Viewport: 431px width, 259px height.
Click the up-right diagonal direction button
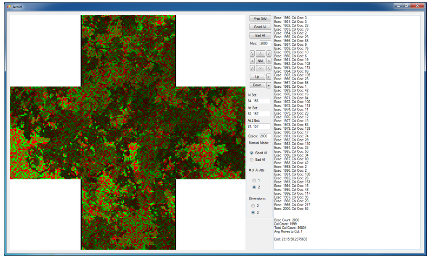click(x=269, y=54)
